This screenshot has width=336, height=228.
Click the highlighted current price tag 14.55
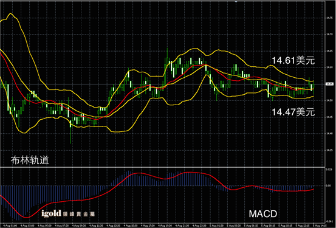[329, 84]
